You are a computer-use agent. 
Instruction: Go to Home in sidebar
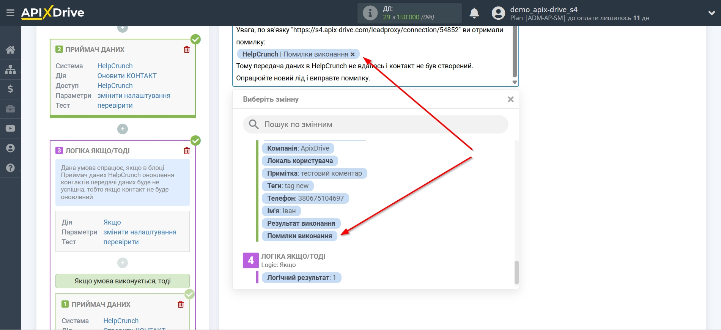pos(10,50)
